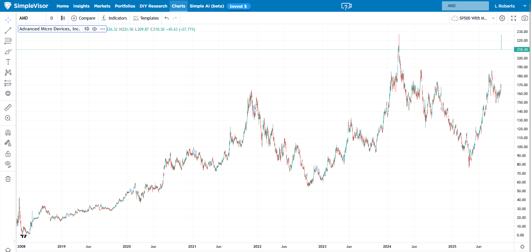This screenshot has height=252, width=531.
Task: Select the ruler measure tool
Action: [x=8, y=107]
